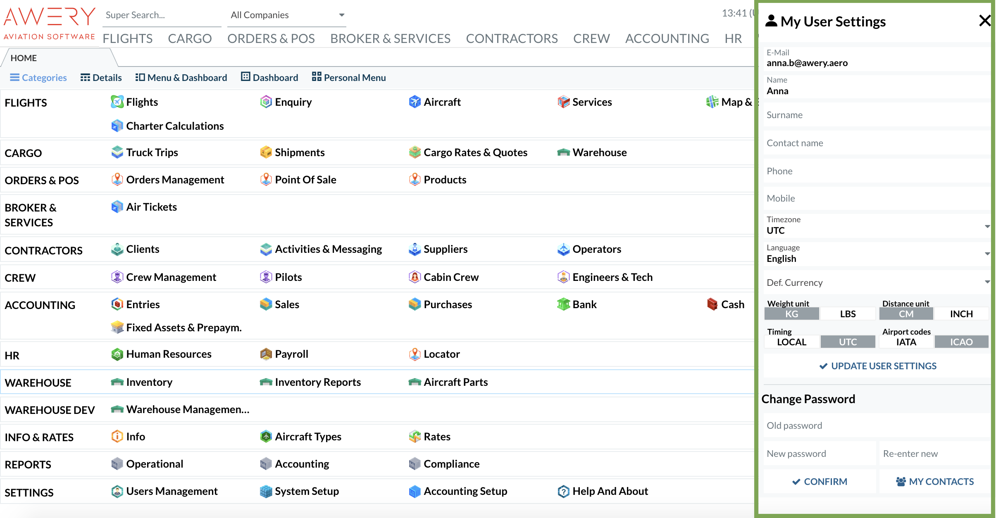Focus the Super Search box
996x518 pixels.
point(161,15)
